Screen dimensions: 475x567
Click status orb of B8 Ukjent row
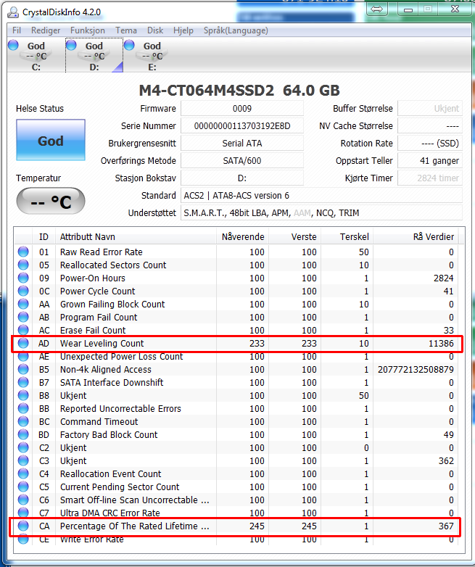(x=23, y=395)
